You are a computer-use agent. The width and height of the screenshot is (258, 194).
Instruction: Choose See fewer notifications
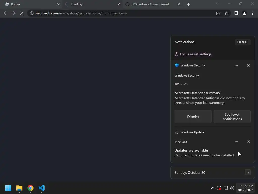pyautogui.click(x=232, y=117)
